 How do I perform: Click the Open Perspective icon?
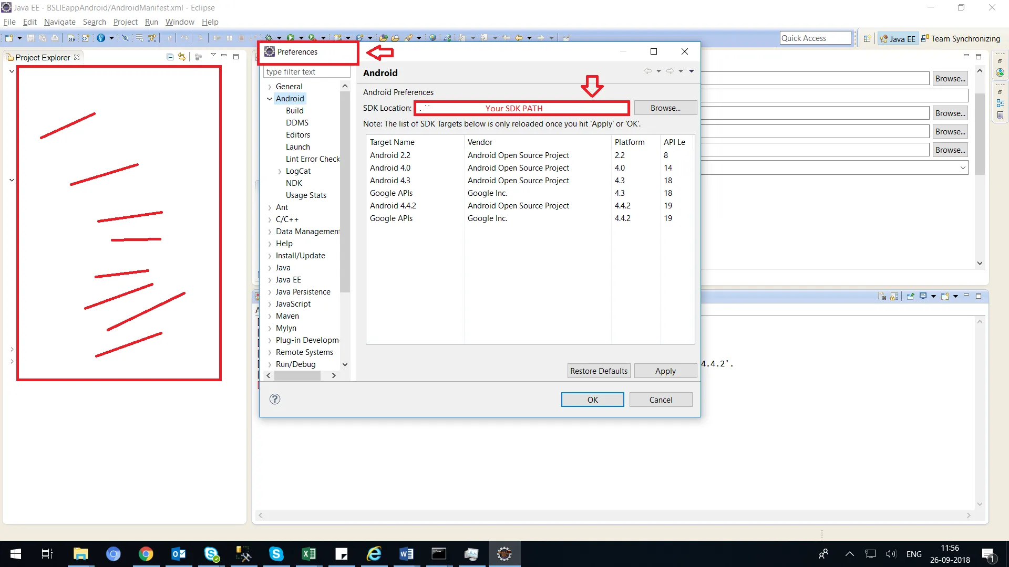pos(867,38)
